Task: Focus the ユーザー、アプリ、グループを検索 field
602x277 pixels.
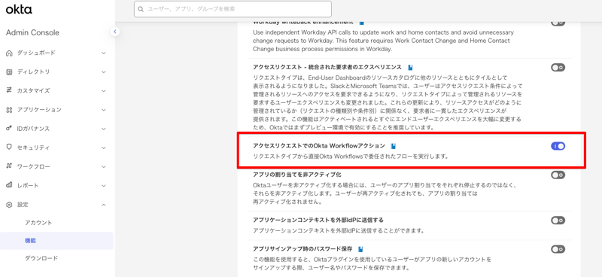Action: (x=233, y=9)
